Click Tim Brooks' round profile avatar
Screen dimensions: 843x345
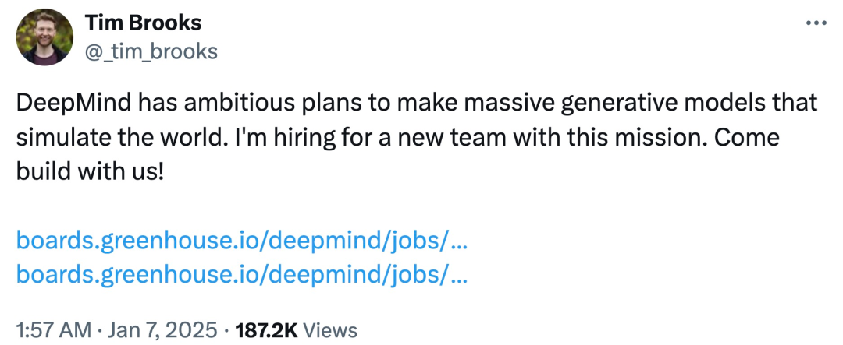click(44, 37)
